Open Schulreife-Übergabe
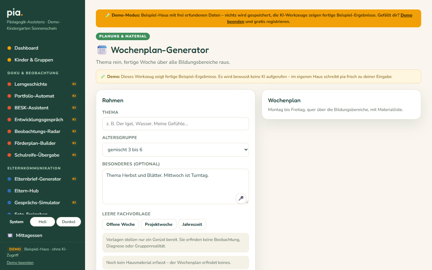432x270 pixels. (x=43, y=155)
